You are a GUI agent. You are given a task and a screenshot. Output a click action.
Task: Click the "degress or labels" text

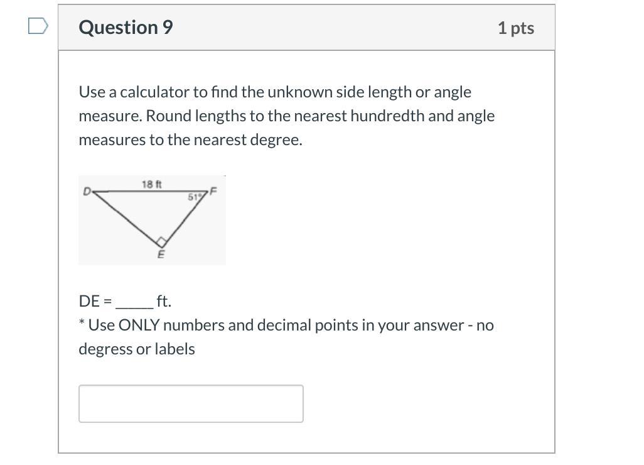[x=137, y=349]
